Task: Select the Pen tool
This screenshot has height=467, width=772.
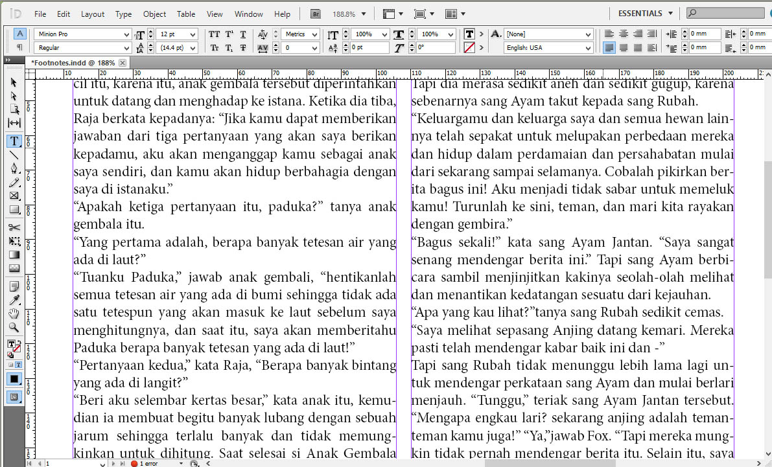Action: [14, 169]
